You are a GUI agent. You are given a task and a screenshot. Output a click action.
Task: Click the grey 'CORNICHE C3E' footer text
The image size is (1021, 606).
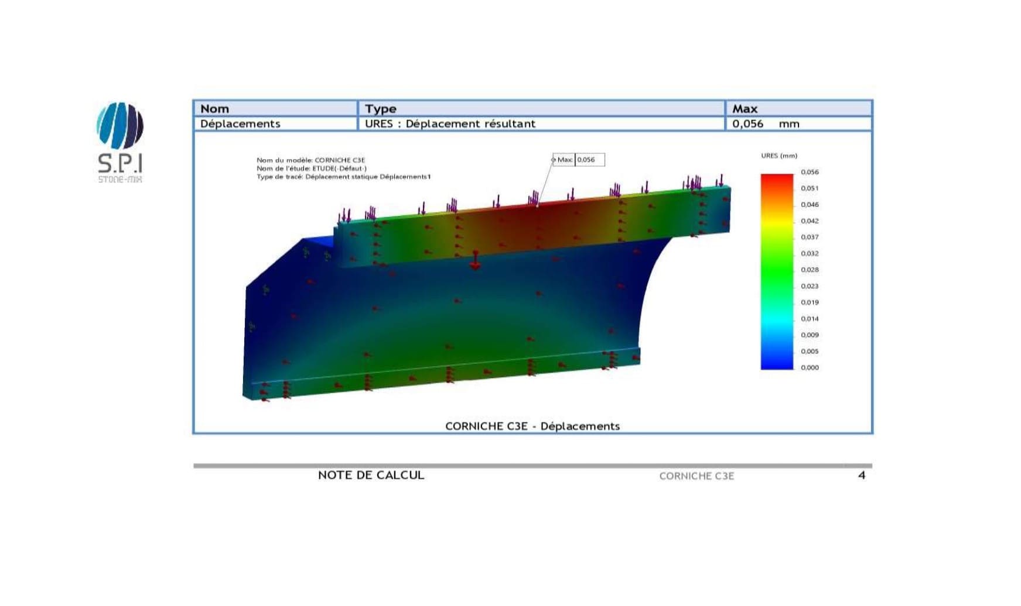(696, 476)
